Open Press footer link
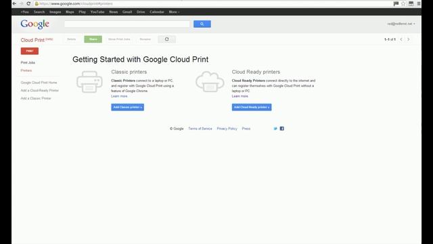This screenshot has height=244, width=433. coord(246,129)
